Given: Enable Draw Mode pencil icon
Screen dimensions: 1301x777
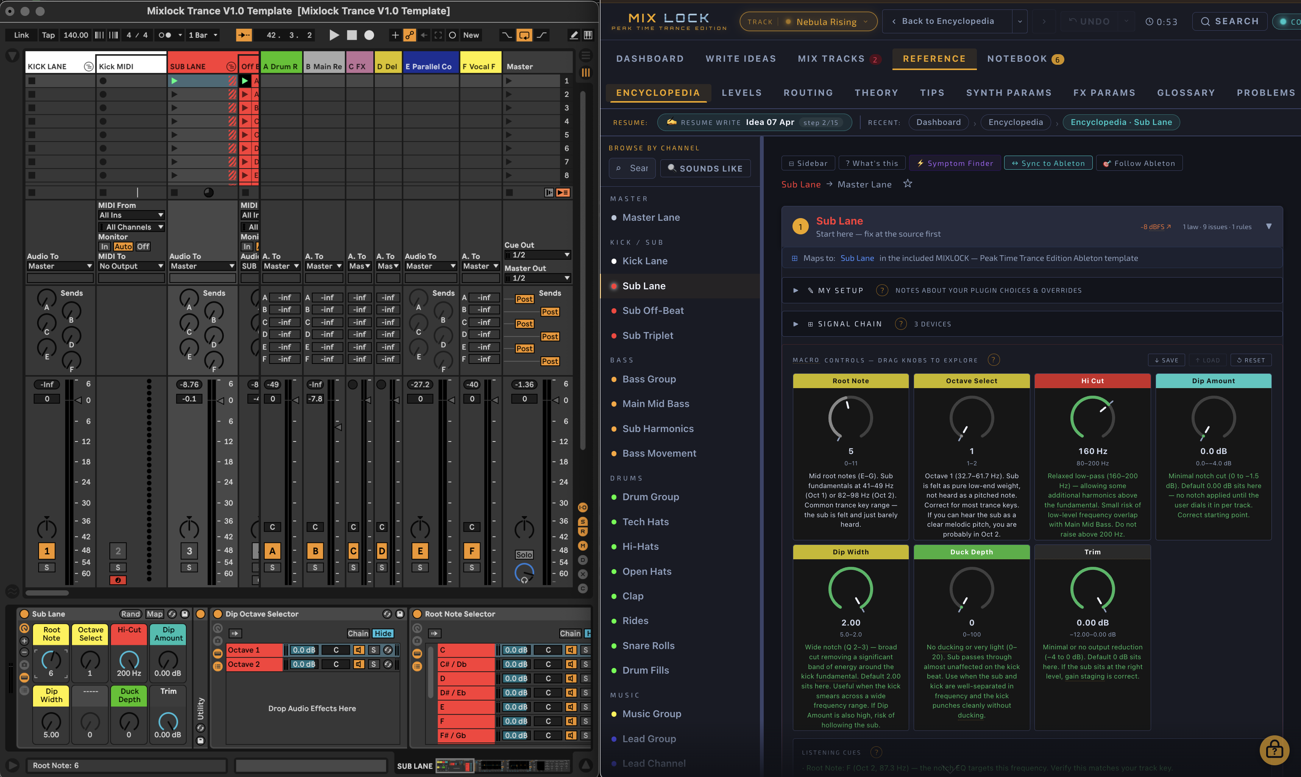Looking at the screenshot, I should [x=574, y=35].
